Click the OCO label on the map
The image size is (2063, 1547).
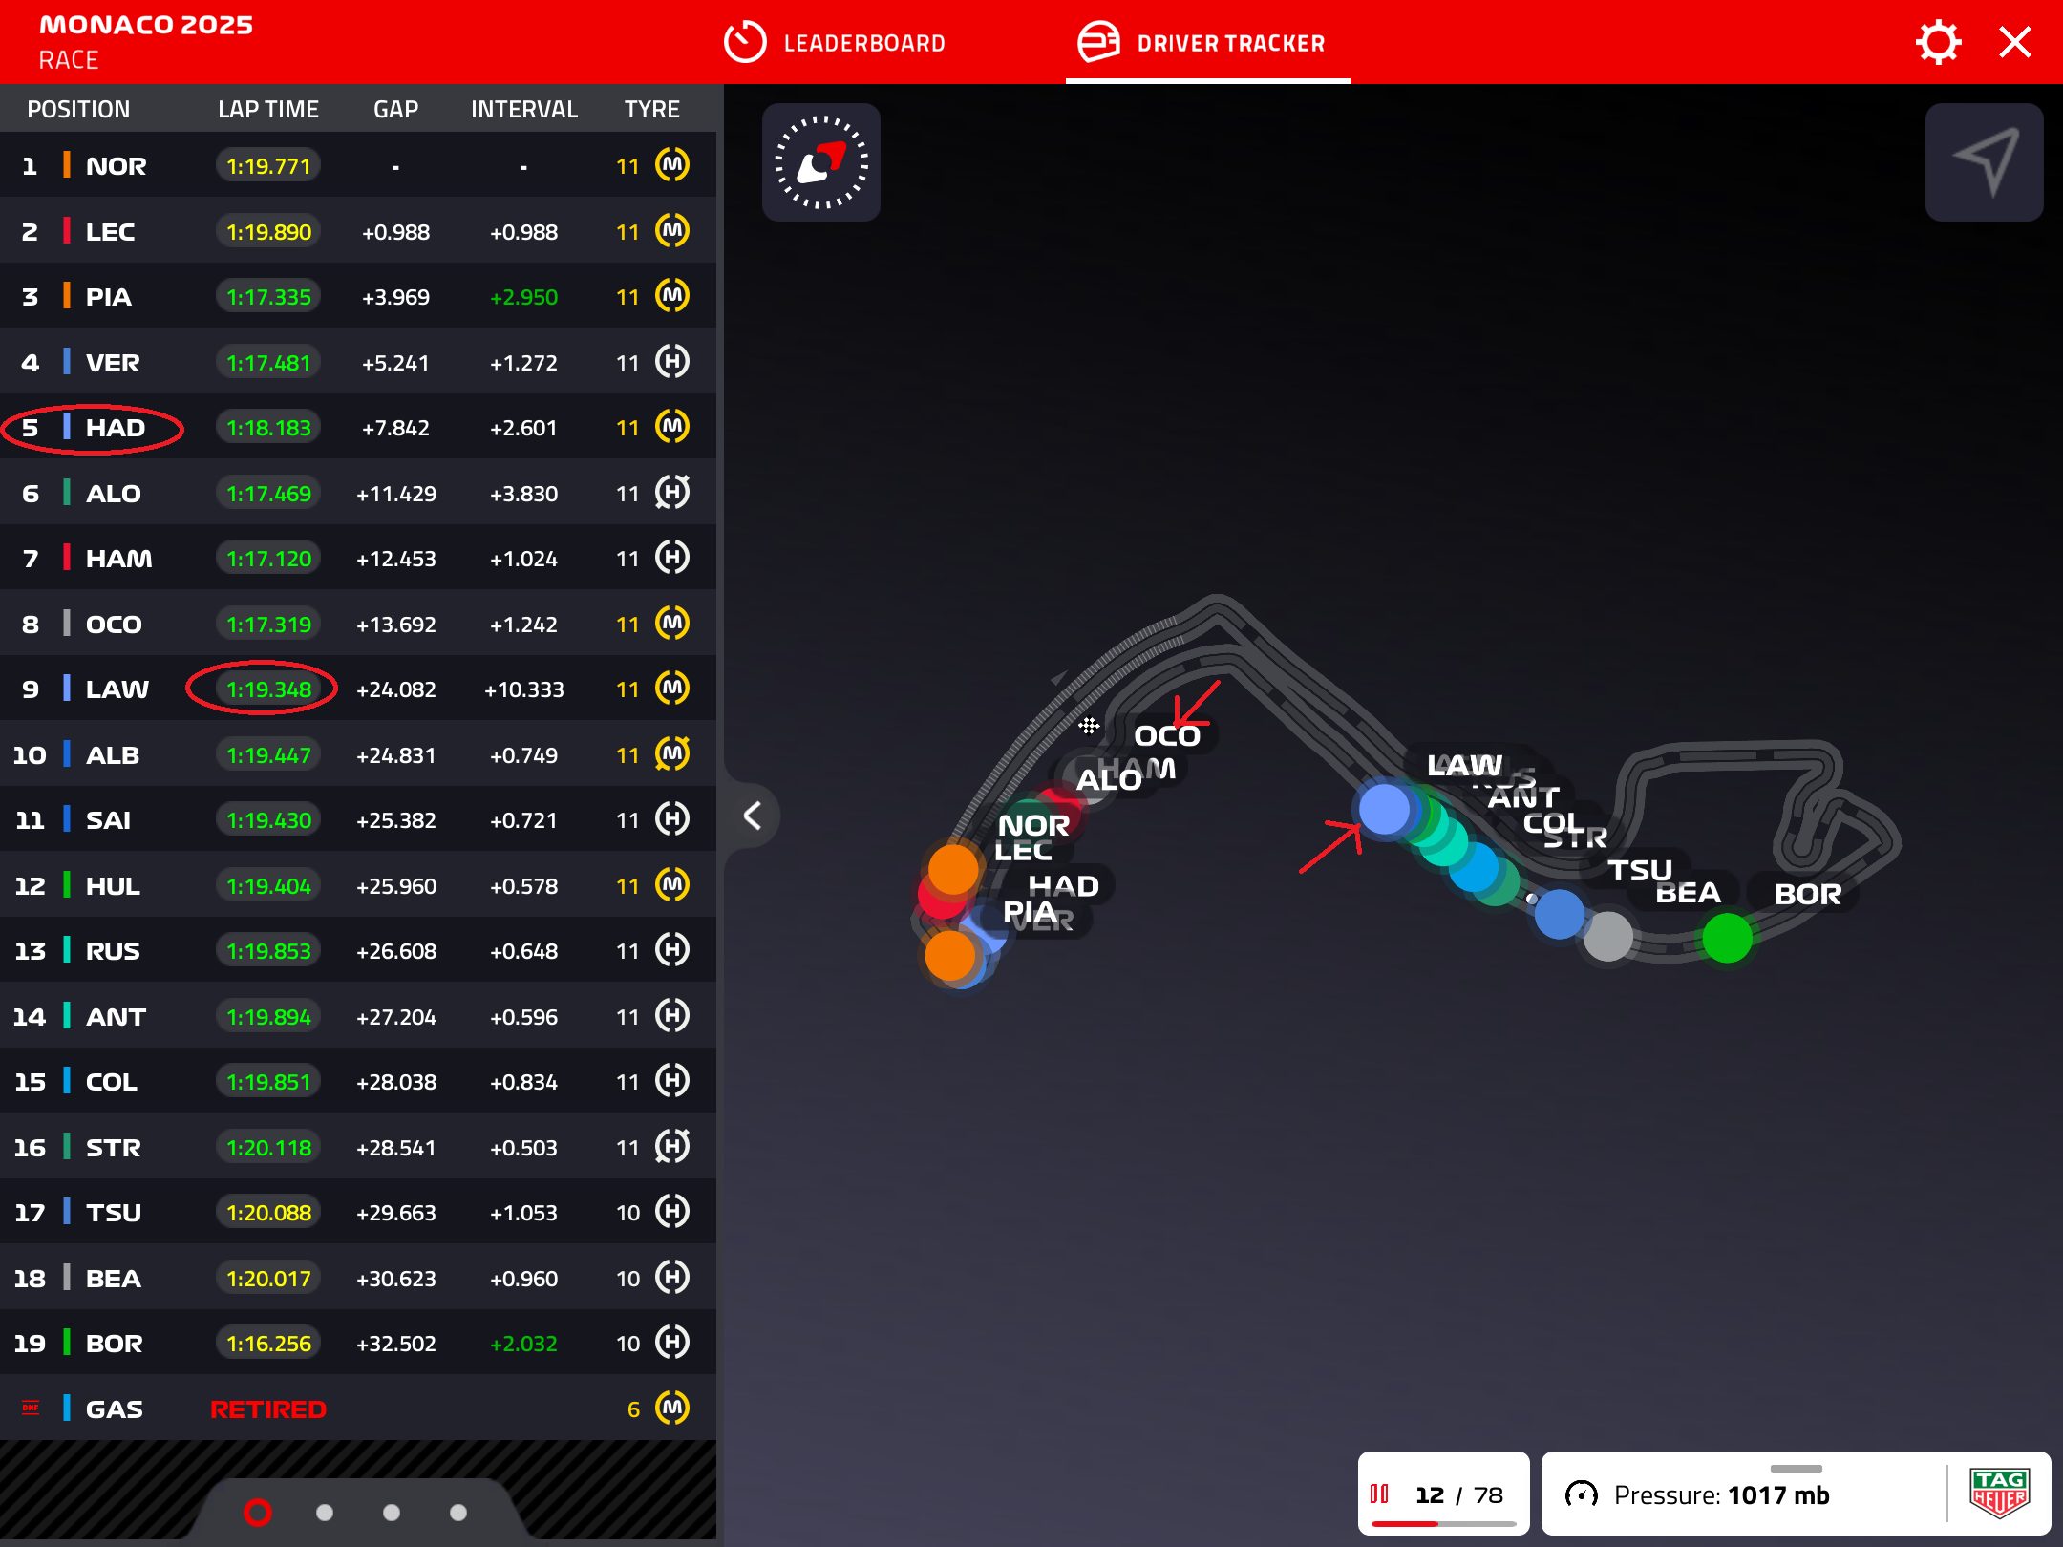pyautogui.click(x=1166, y=735)
